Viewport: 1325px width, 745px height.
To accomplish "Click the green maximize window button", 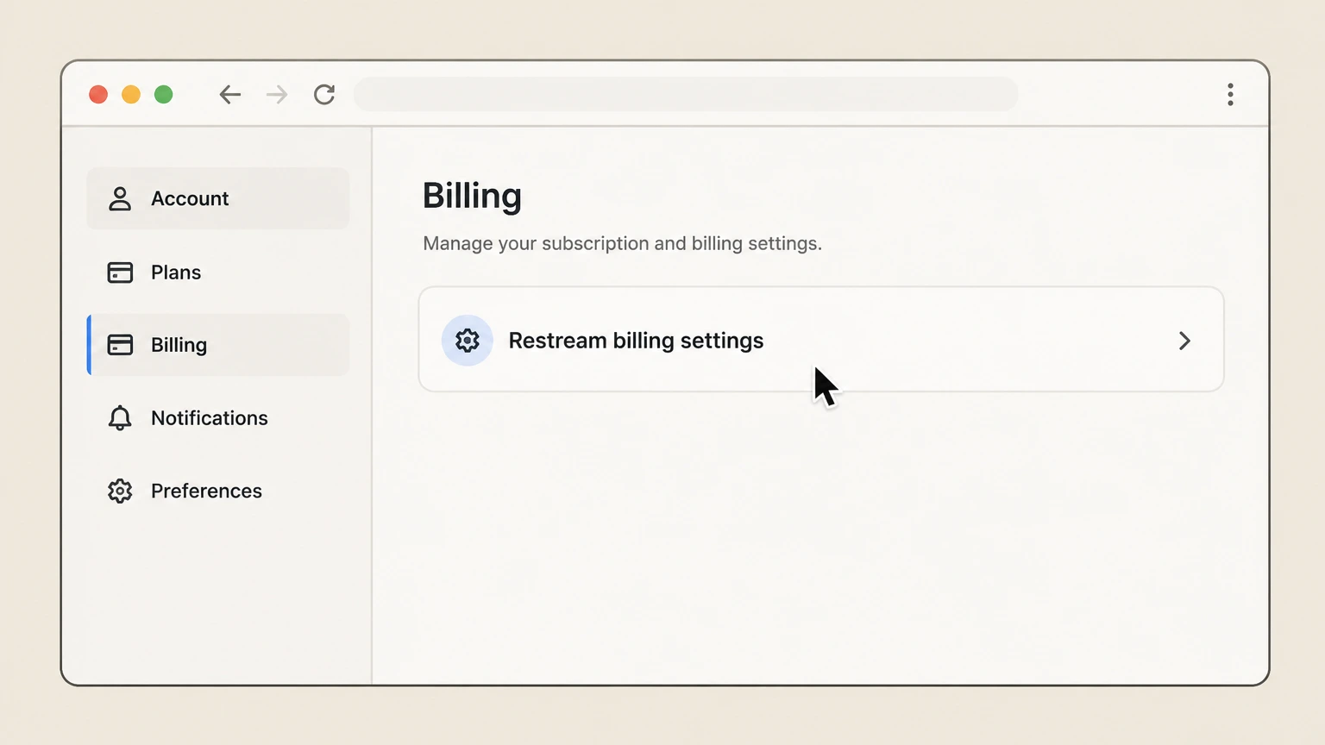I will [164, 95].
